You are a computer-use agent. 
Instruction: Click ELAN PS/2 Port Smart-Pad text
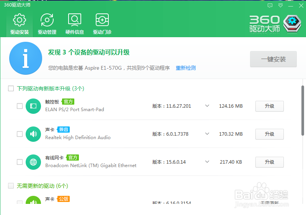click(x=75, y=110)
